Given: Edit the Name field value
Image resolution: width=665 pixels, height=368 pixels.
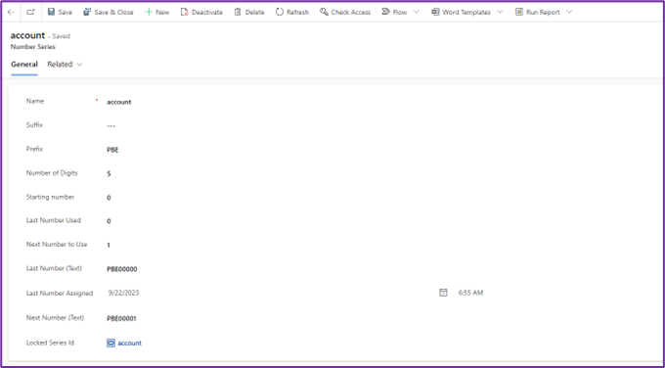Looking at the screenshot, I should point(118,102).
